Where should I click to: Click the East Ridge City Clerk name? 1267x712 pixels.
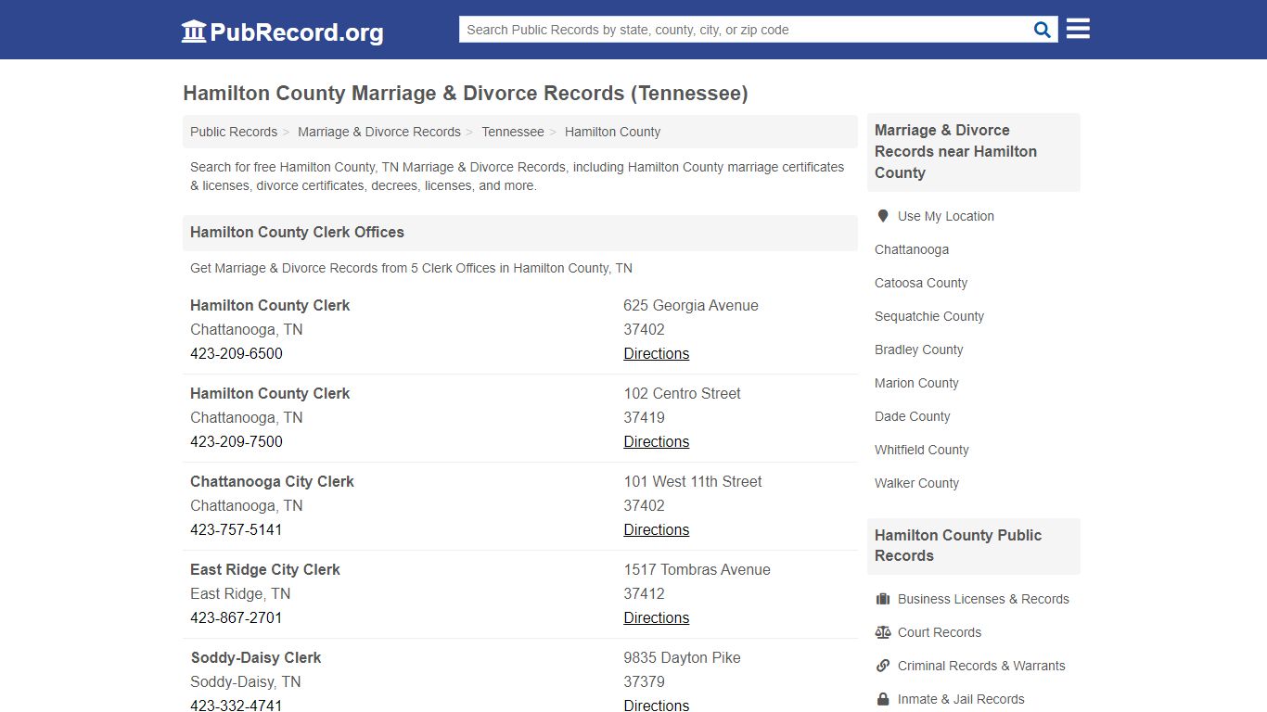265,569
